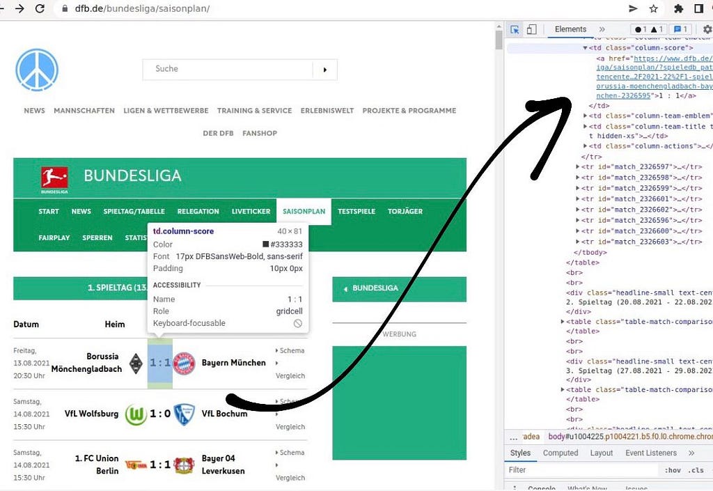Image resolution: width=713 pixels, height=491 pixels.
Task: Open the href link in the column-score anchor
Action: [x=655, y=77]
